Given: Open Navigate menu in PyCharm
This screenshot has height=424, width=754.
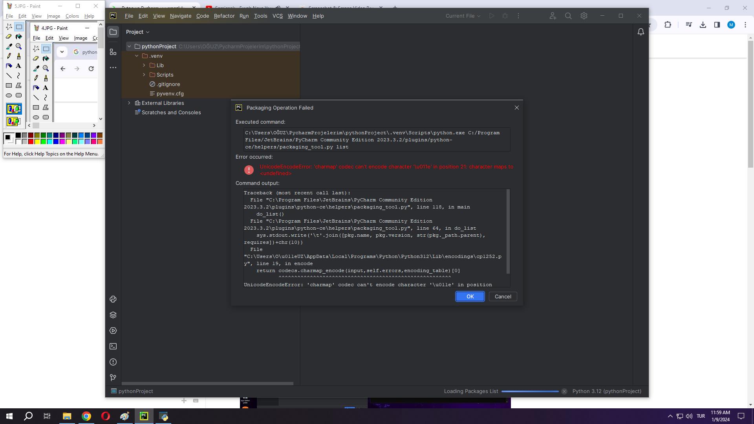Looking at the screenshot, I should (x=181, y=16).
